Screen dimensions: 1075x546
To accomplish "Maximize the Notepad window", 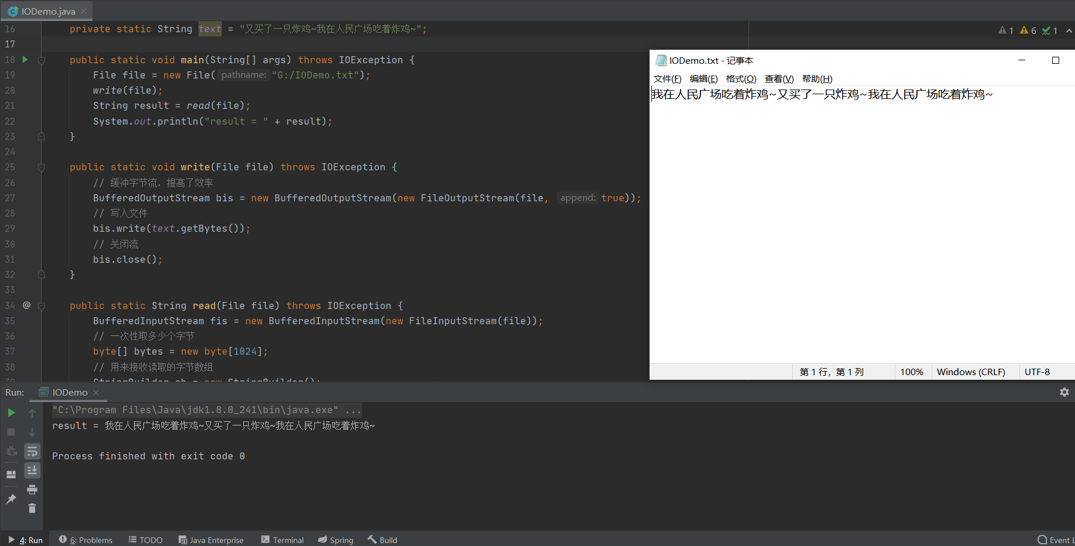I will 1056,60.
